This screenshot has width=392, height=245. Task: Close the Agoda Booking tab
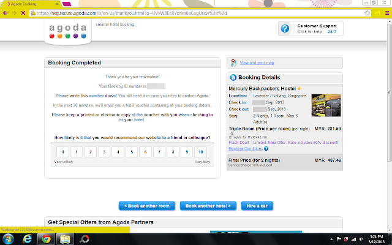click(57, 4)
